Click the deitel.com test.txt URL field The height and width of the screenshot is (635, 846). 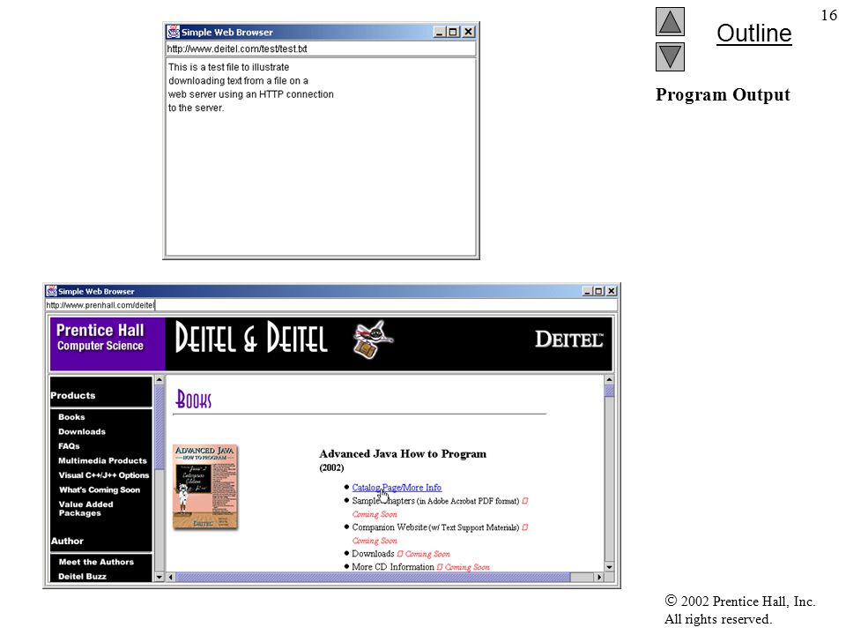pyautogui.click(x=321, y=49)
